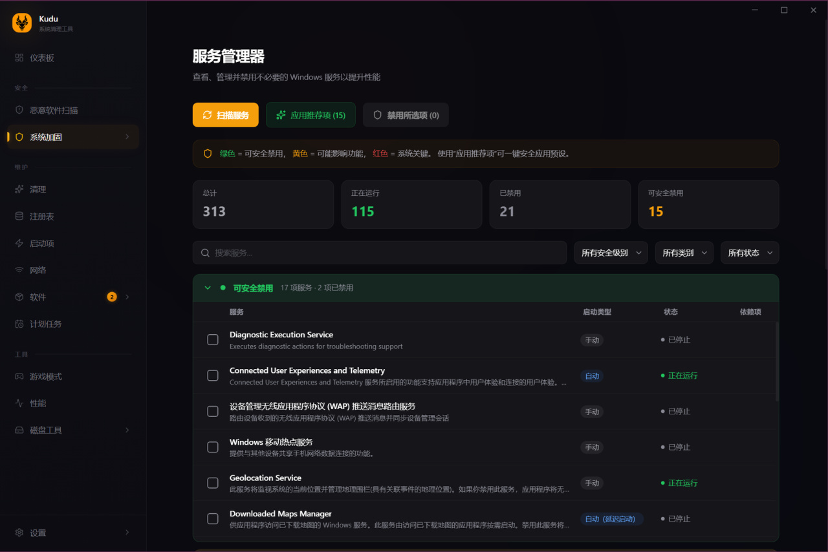The height and width of the screenshot is (552, 828).
Task: Click the sparkle icon in the 应用推荐项 button
Action: click(281, 115)
